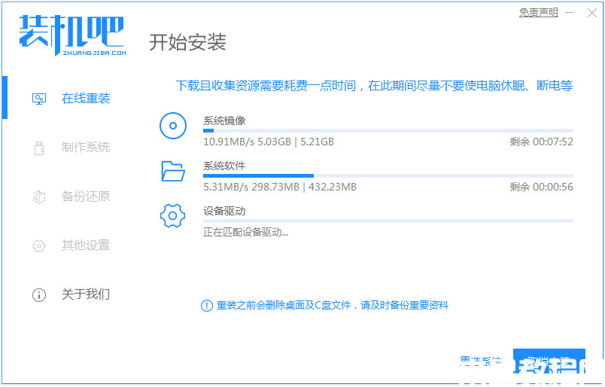Click the 开始安装 heading
This screenshot has height=387, width=605.
(187, 42)
